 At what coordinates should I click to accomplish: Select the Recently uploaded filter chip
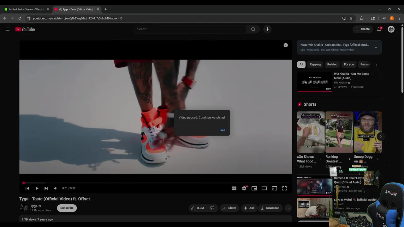click(x=365, y=64)
